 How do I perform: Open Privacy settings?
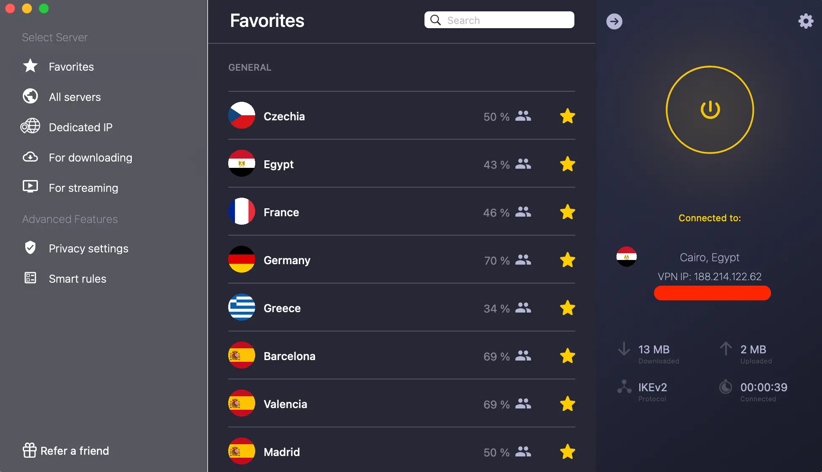pos(88,249)
